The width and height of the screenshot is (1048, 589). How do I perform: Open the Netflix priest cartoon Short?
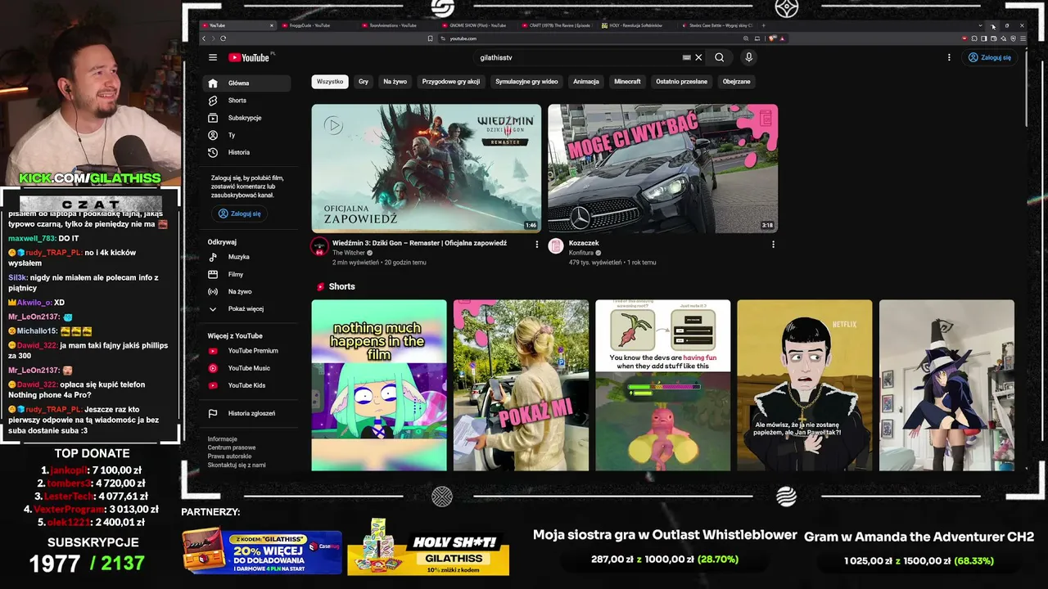point(805,385)
